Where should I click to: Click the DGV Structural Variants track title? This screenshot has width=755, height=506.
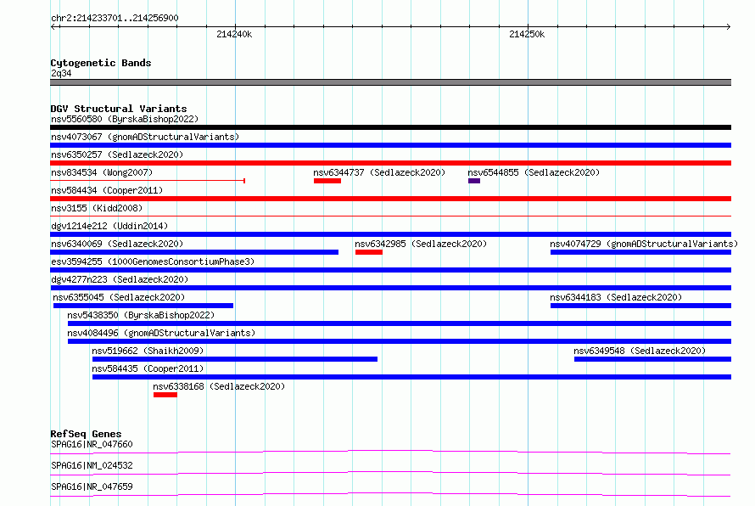[x=119, y=109]
